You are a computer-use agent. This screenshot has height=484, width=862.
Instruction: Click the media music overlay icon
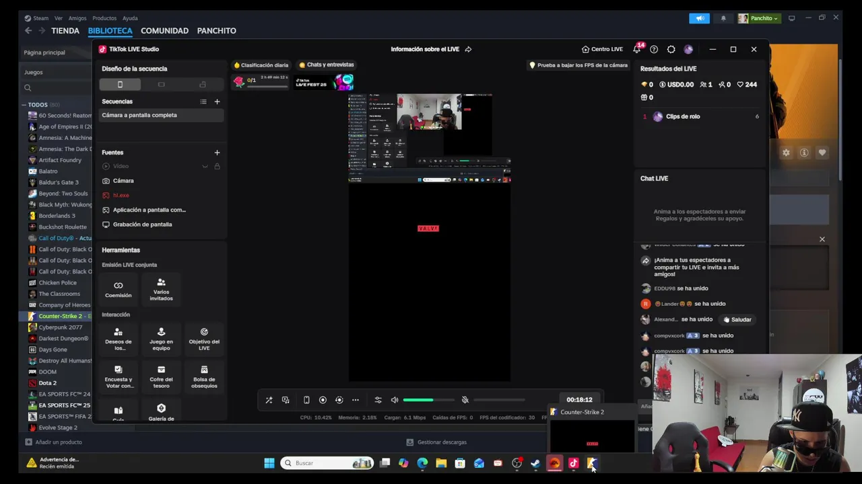[286, 400]
